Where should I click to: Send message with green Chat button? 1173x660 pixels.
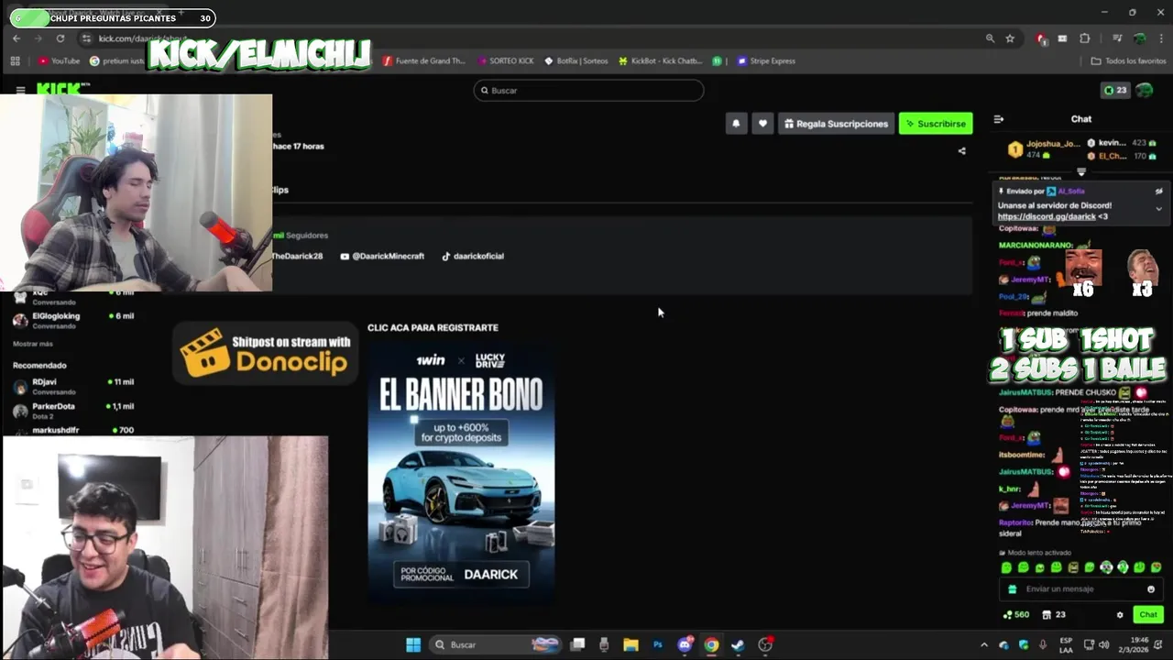[x=1148, y=615]
